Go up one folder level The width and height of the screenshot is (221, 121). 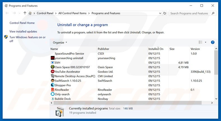(25, 13)
